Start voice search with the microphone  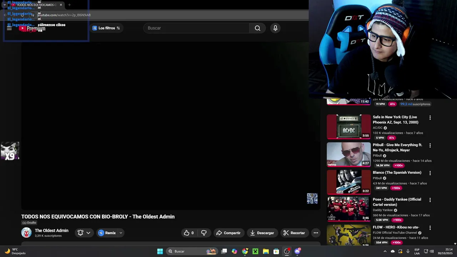[275, 28]
